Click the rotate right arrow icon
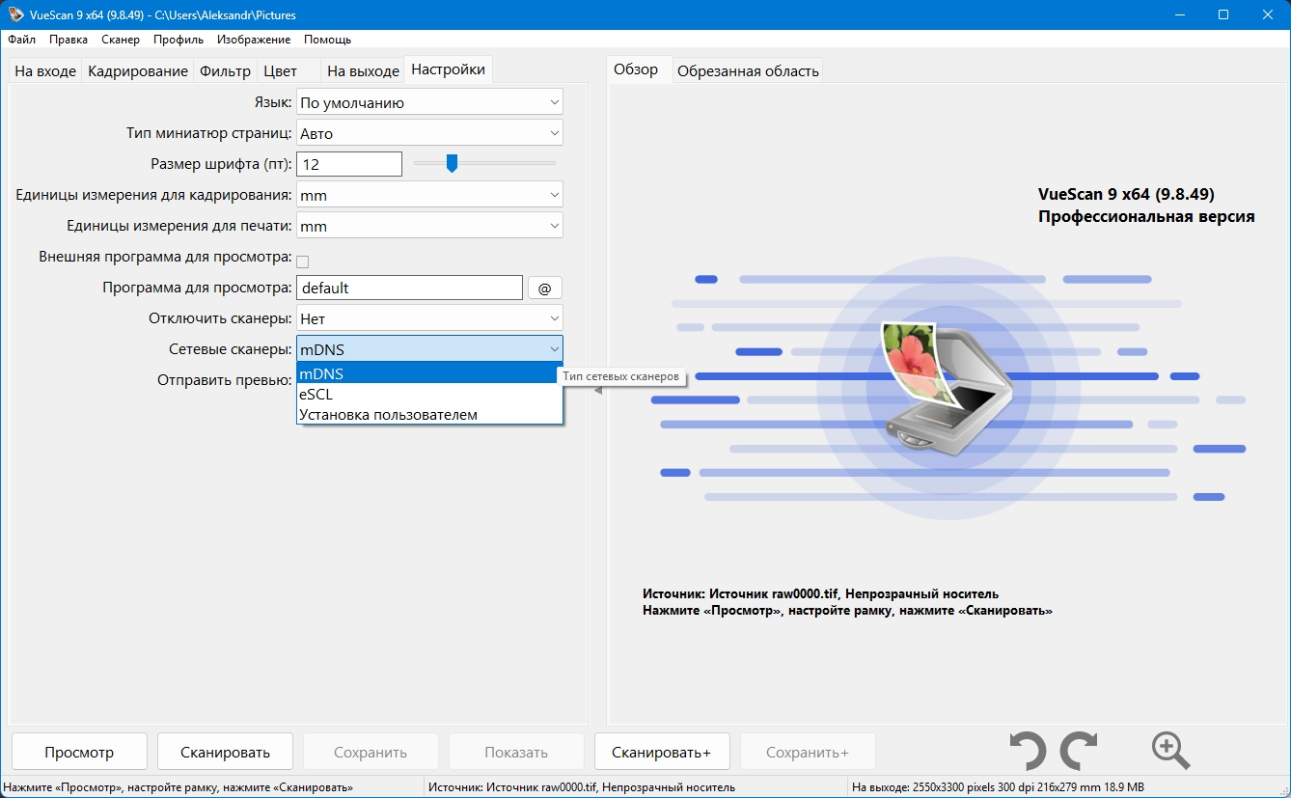Screen dimensions: 1291x798 (1079, 751)
